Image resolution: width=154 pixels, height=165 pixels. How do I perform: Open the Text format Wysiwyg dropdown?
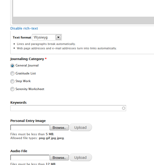click(47, 37)
